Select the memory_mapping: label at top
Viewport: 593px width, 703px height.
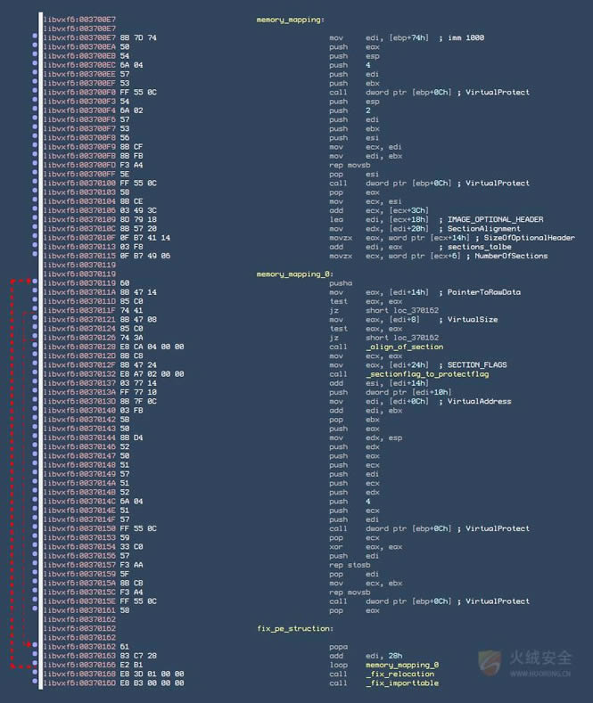290,20
